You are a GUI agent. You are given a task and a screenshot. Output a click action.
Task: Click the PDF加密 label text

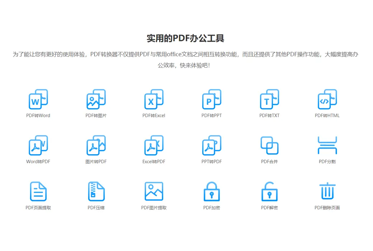click(x=212, y=208)
